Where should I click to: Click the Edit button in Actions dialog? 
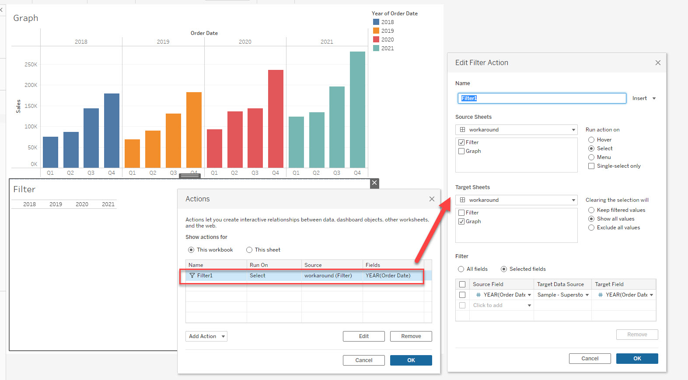pos(363,336)
